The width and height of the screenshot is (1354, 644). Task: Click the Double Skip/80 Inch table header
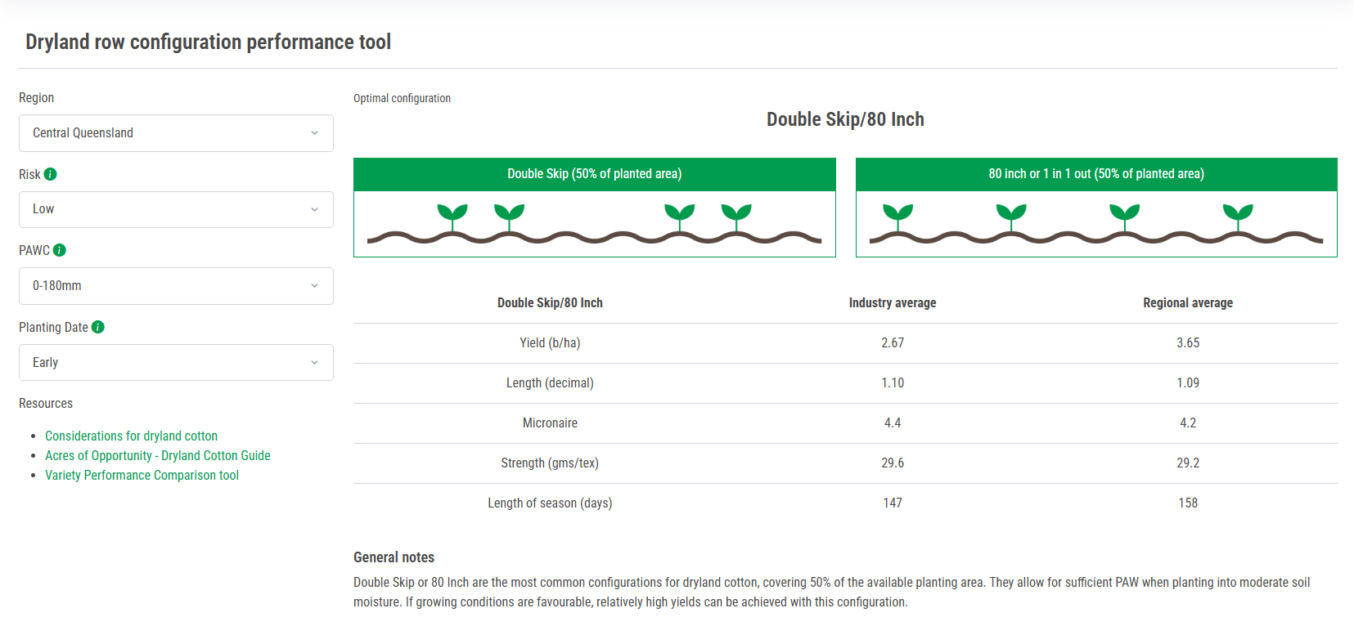[x=550, y=302]
